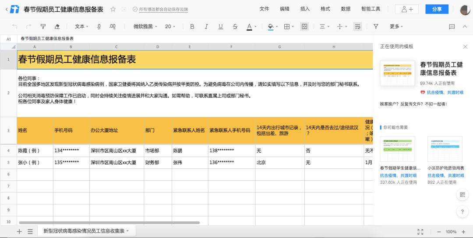Select the format painter tool
The width and height of the screenshot is (473, 238).
(x=43, y=27)
